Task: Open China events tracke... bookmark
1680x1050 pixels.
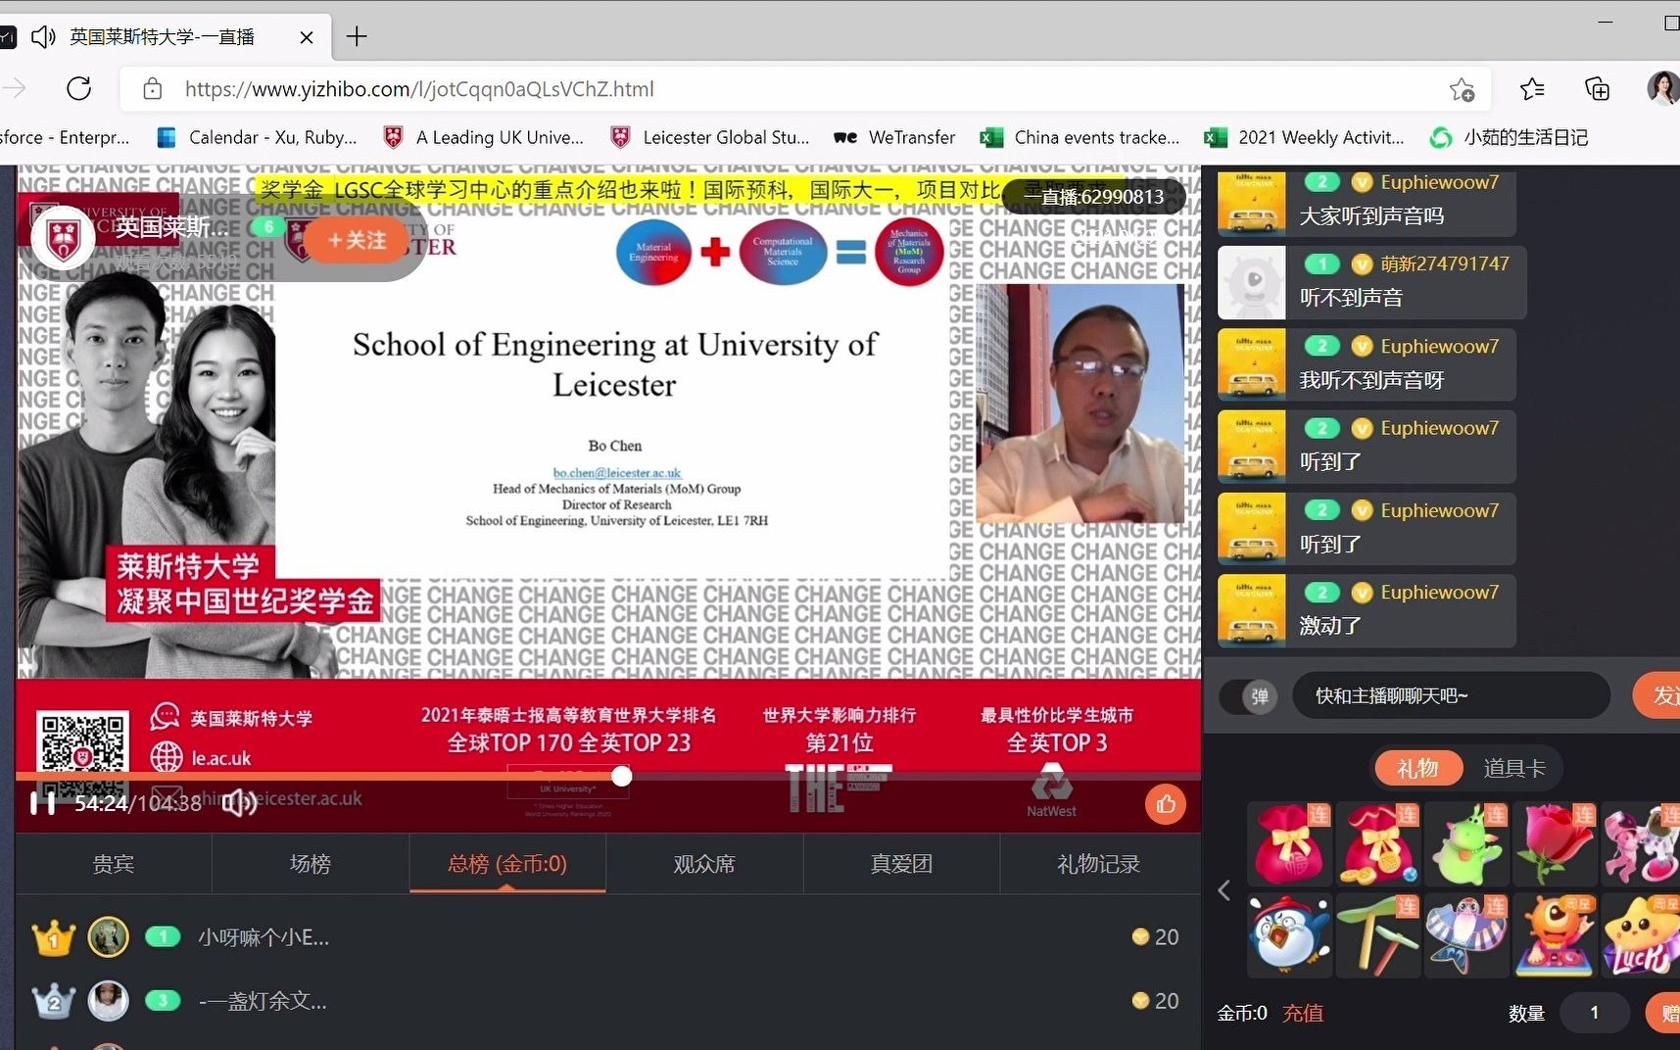Action: [x=1080, y=137]
